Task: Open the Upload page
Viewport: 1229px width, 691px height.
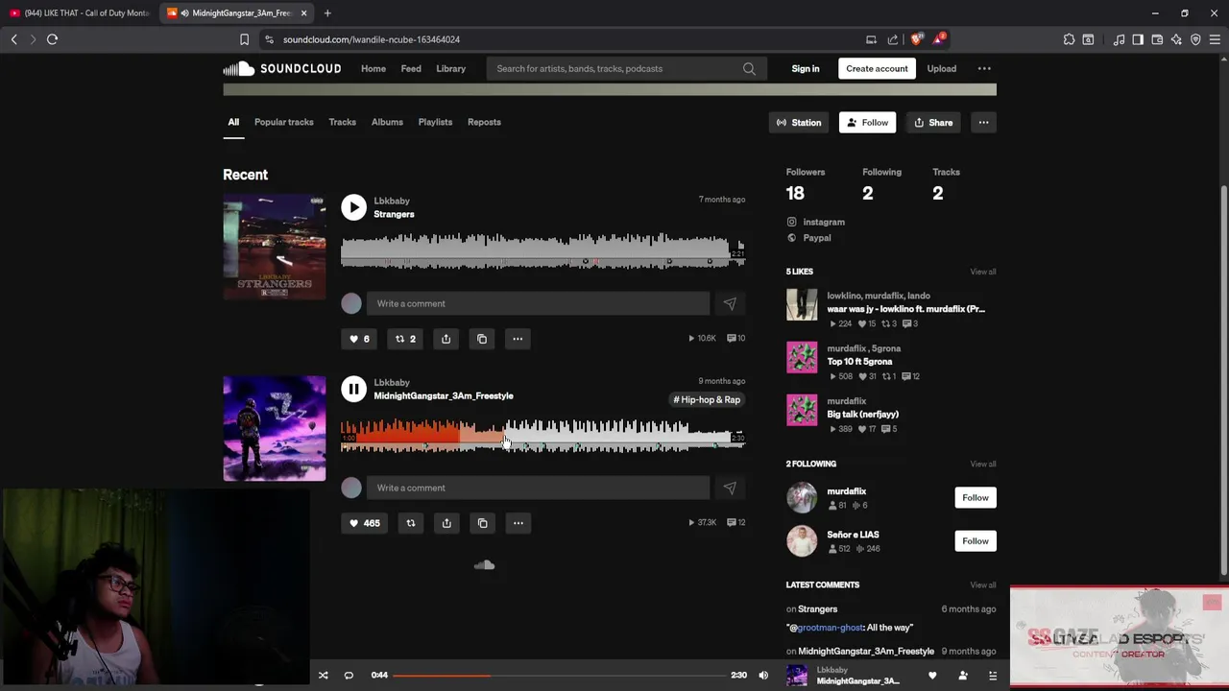Action: click(x=941, y=68)
